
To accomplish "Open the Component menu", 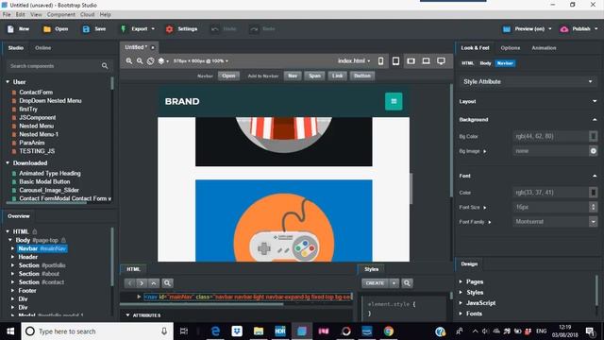I will 60,14.
